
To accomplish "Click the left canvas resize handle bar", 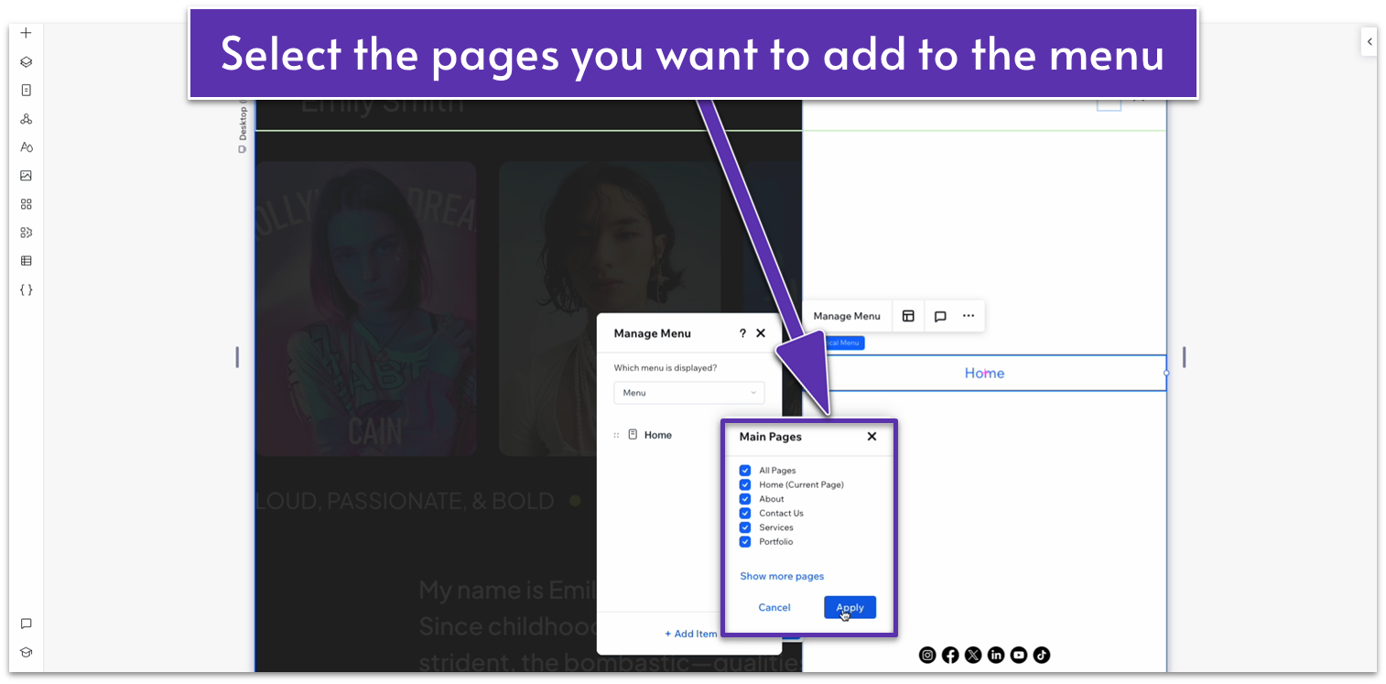I will 237,357.
